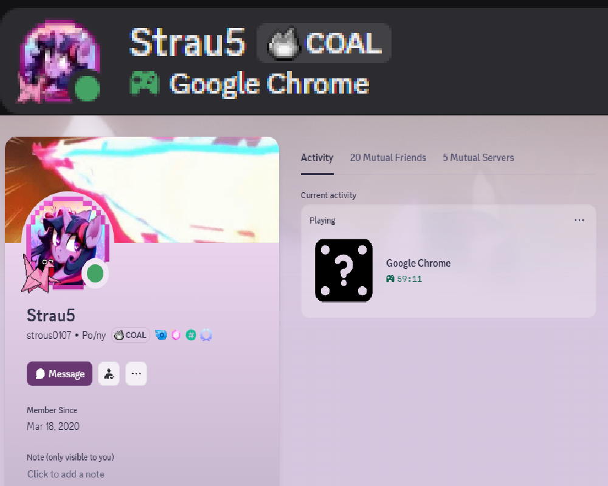608x486 pixels.
Task: Click the Google Chrome activity name
Action: point(418,263)
